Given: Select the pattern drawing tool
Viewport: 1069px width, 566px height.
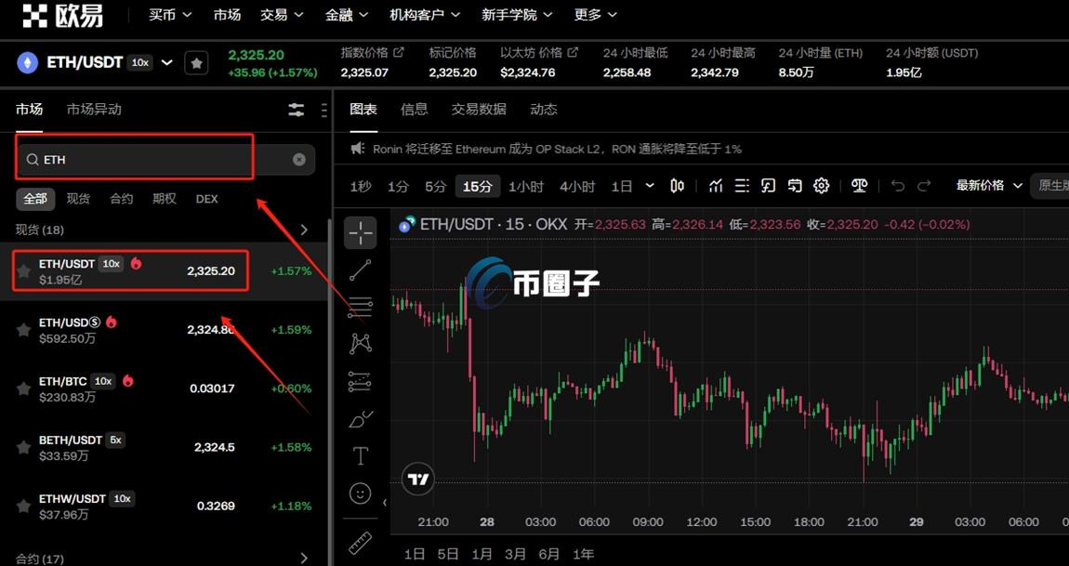Looking at the screenshot, I should (x=360, y=343).
